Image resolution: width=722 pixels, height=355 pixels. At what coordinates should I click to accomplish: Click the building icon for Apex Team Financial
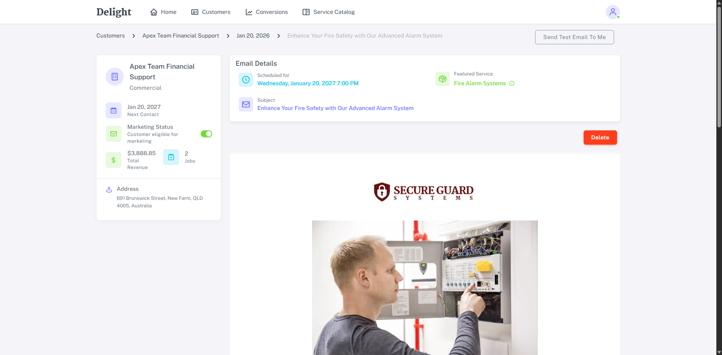coord(115,77)
